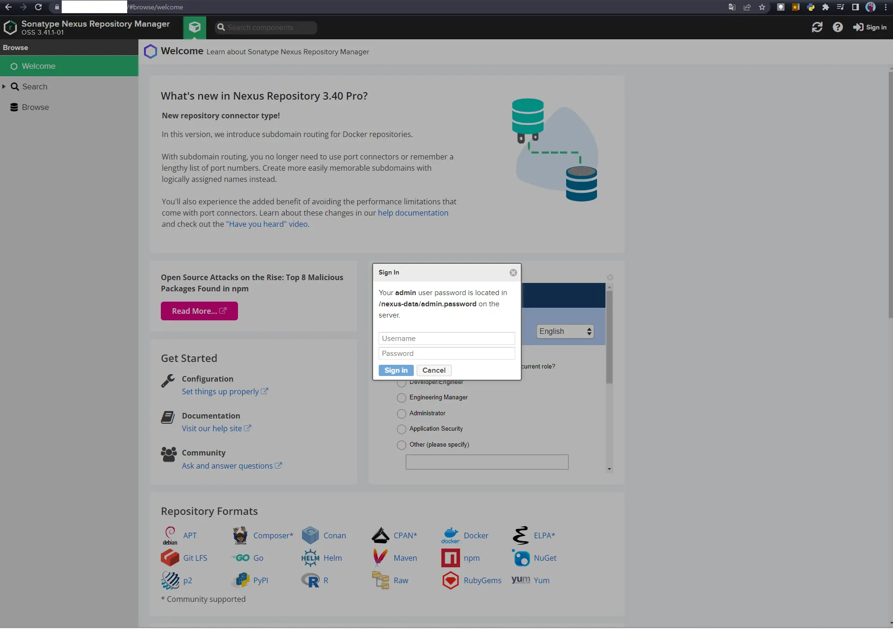893x629 pixels.
Task: Click the Password field
Action: [446, 354]
